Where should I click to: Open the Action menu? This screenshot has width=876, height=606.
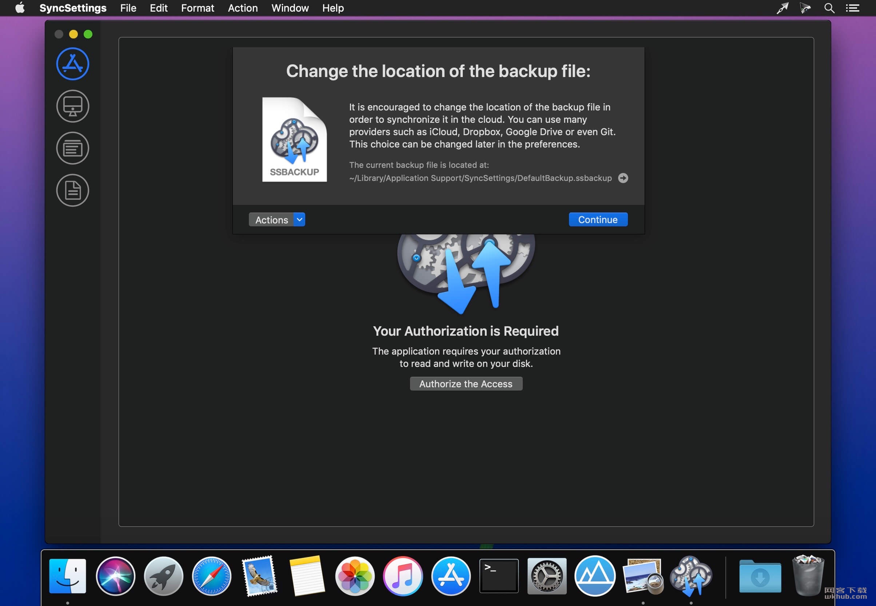(243, 8)
